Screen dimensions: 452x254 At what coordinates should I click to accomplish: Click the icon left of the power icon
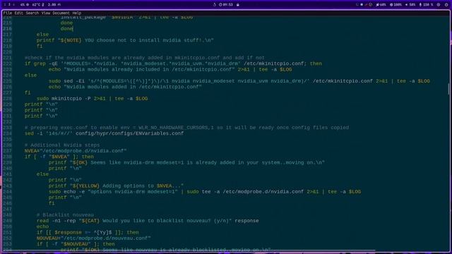click(x=439, y=5)
